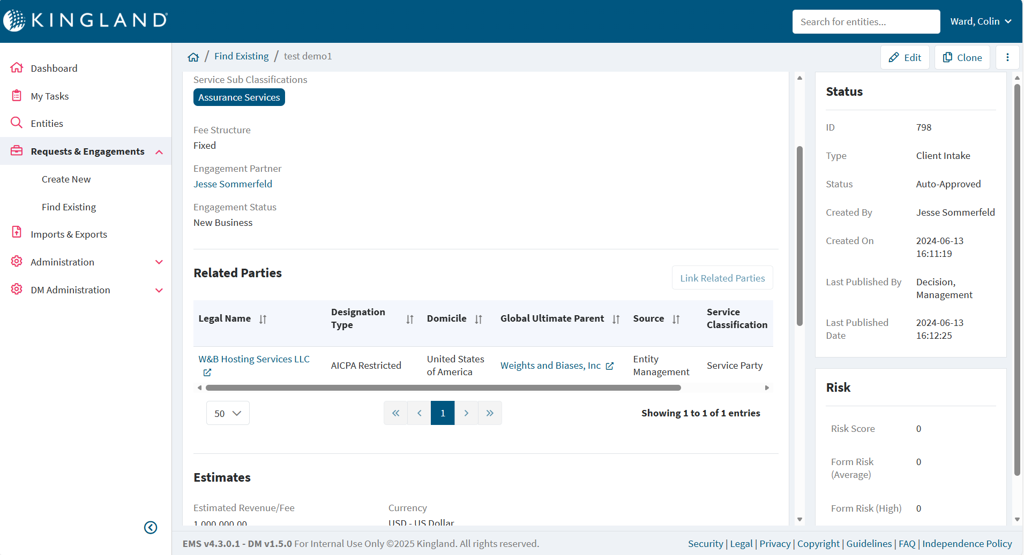Select Create New in the sidebar

coord(66,179)
